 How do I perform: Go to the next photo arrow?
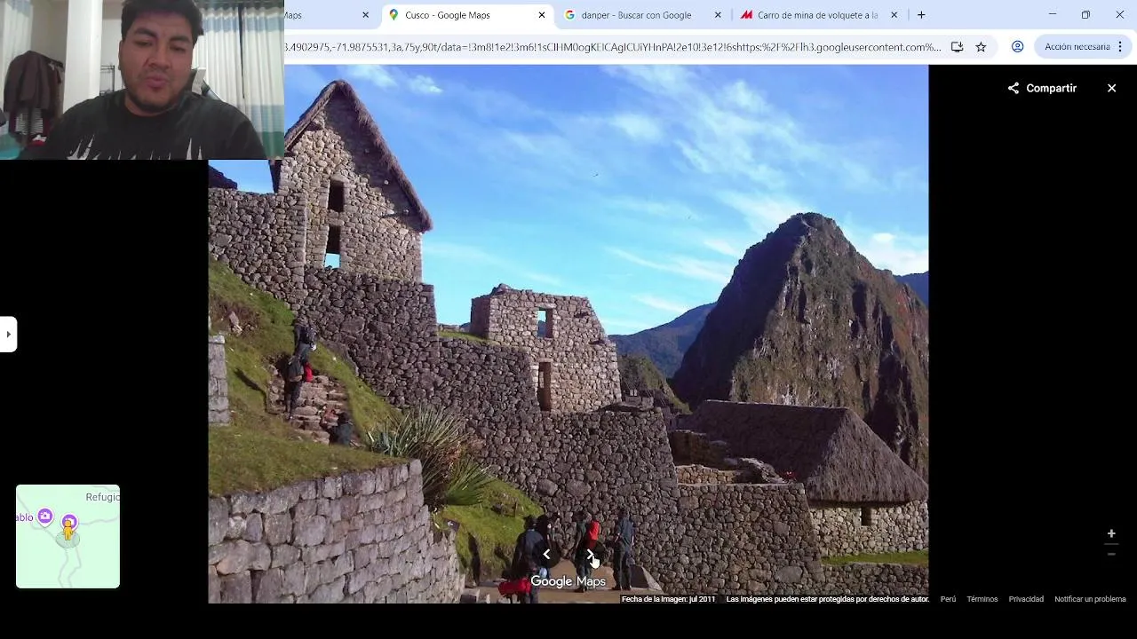point(591,555)
